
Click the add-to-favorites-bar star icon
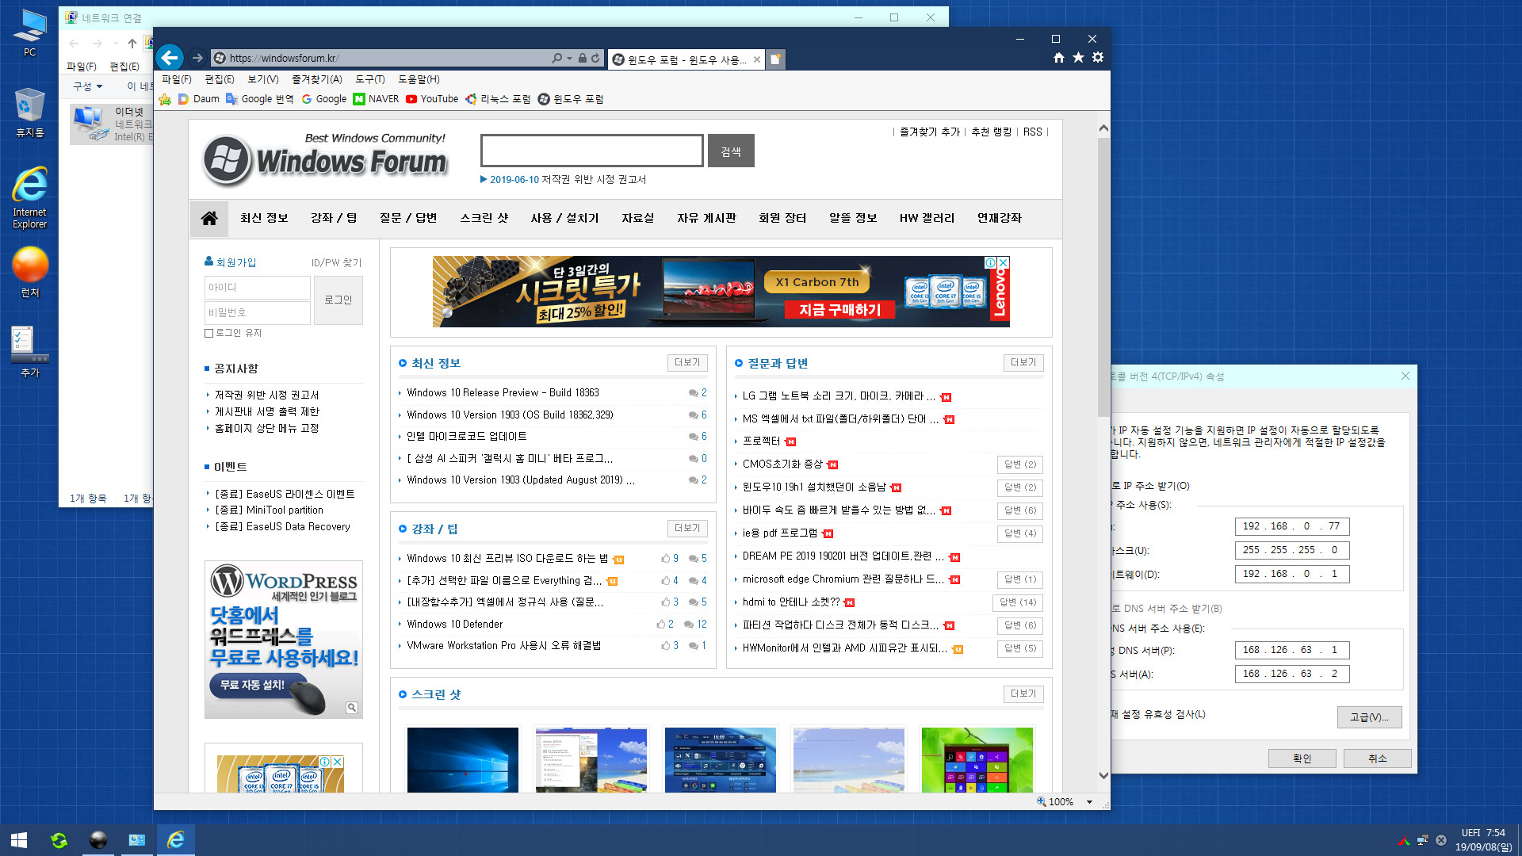[165, 99]
